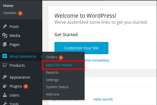Open the Hello world! post link
The image size is (157, 105).
pyautogui.click(x=103, y=99)
